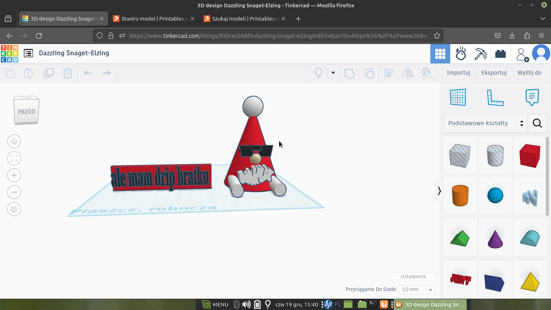Select the 3D design grid view icon

[440, 54]
